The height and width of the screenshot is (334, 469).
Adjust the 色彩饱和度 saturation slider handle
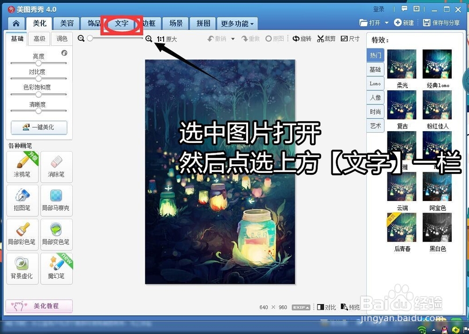(38, 95)
